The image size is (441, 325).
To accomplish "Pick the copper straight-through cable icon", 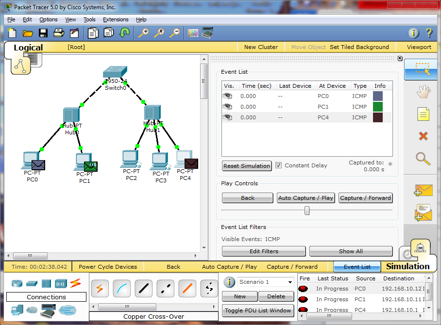I will click(x=143, y=288).
